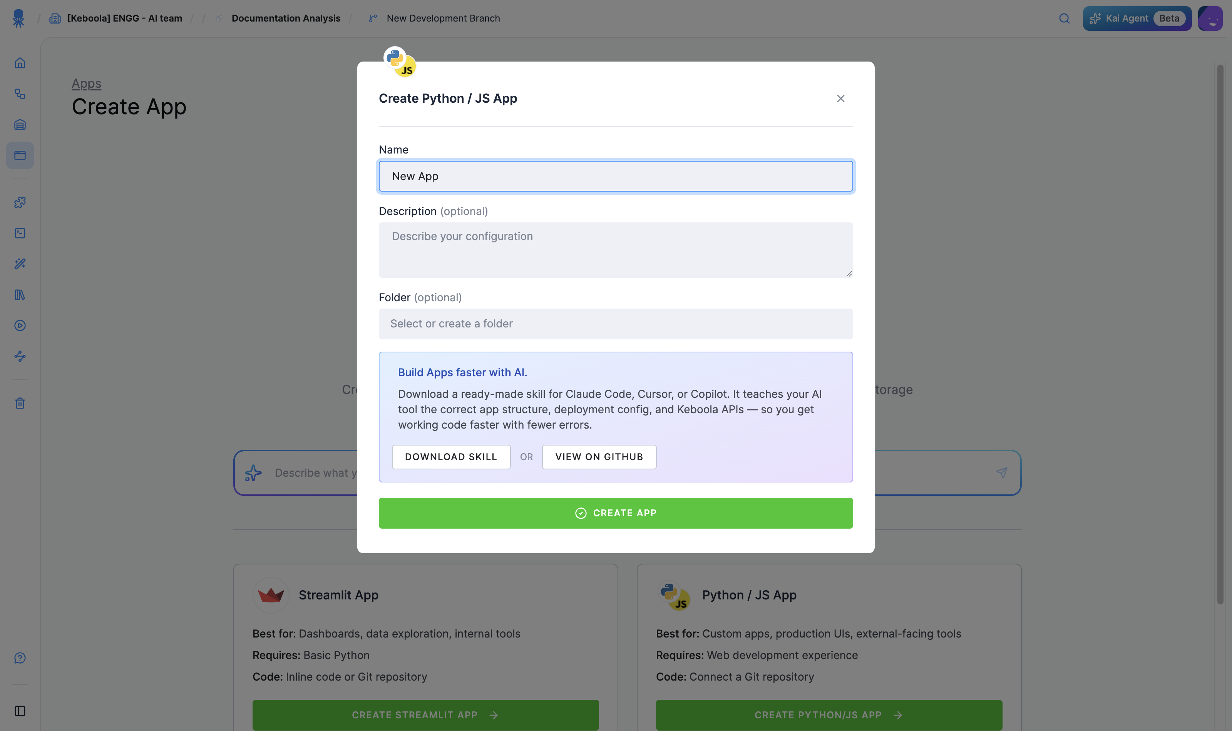Click the Create Python / JS App dialog title
This screenshot has width=1232, height=731.
[x=447, y=98]
